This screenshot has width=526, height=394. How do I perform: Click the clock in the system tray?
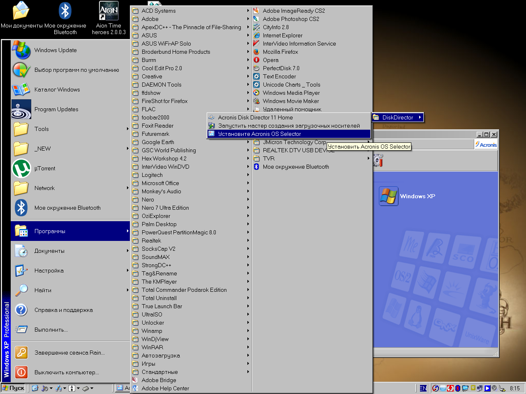click(x=514, y=388)
